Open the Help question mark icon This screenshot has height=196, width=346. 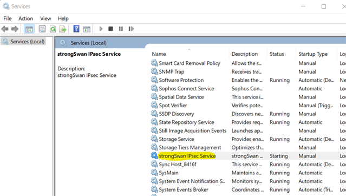[x=76, y=29]
